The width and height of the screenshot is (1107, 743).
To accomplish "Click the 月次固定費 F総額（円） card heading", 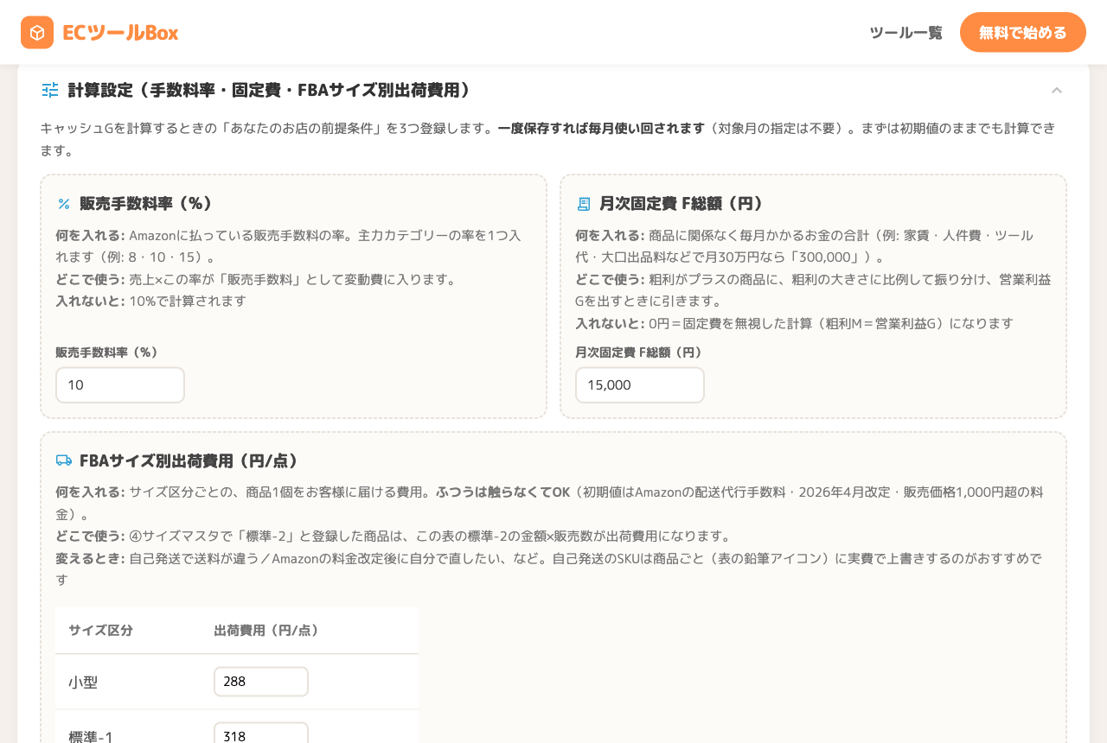I will click(x=682, y=204).
